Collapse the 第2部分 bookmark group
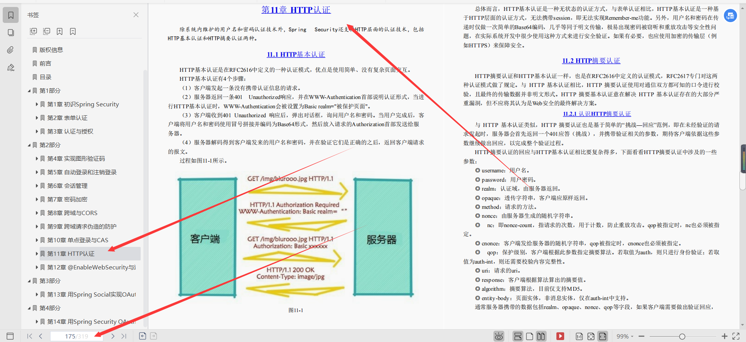Screen dimensions: 746x342 pos(29,145)
